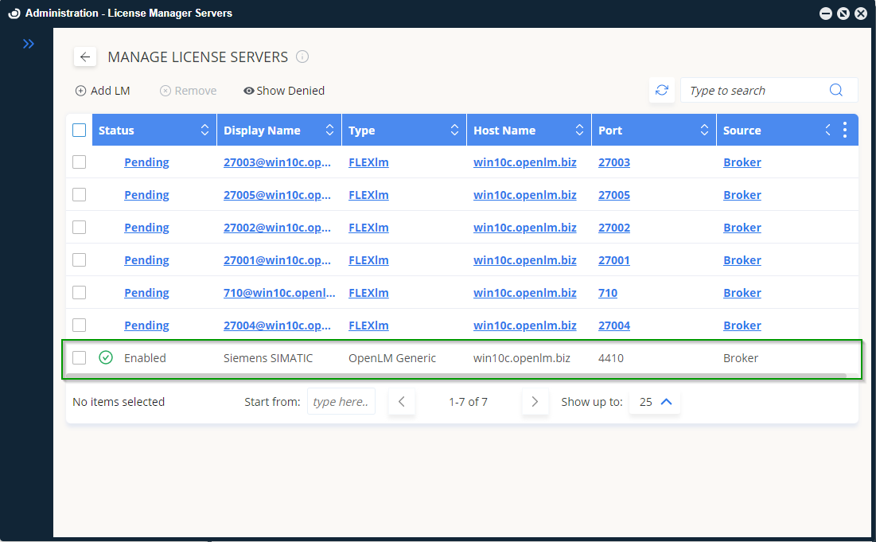Open the Show up to 25 dropdown
The width and height of the screenshot is (876, 542).
pos(654,402)
